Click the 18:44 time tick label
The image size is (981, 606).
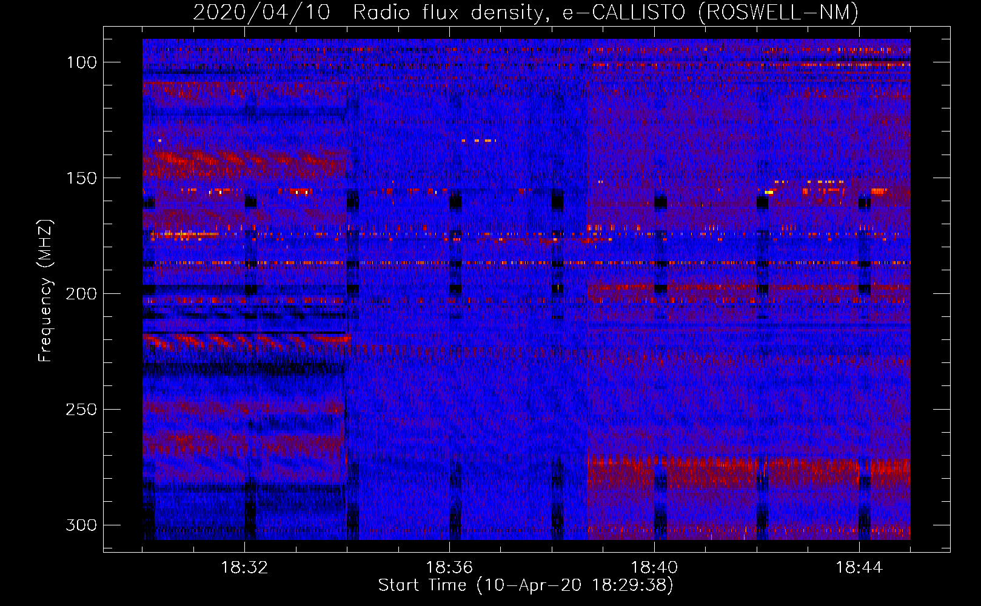coord(859,568)
